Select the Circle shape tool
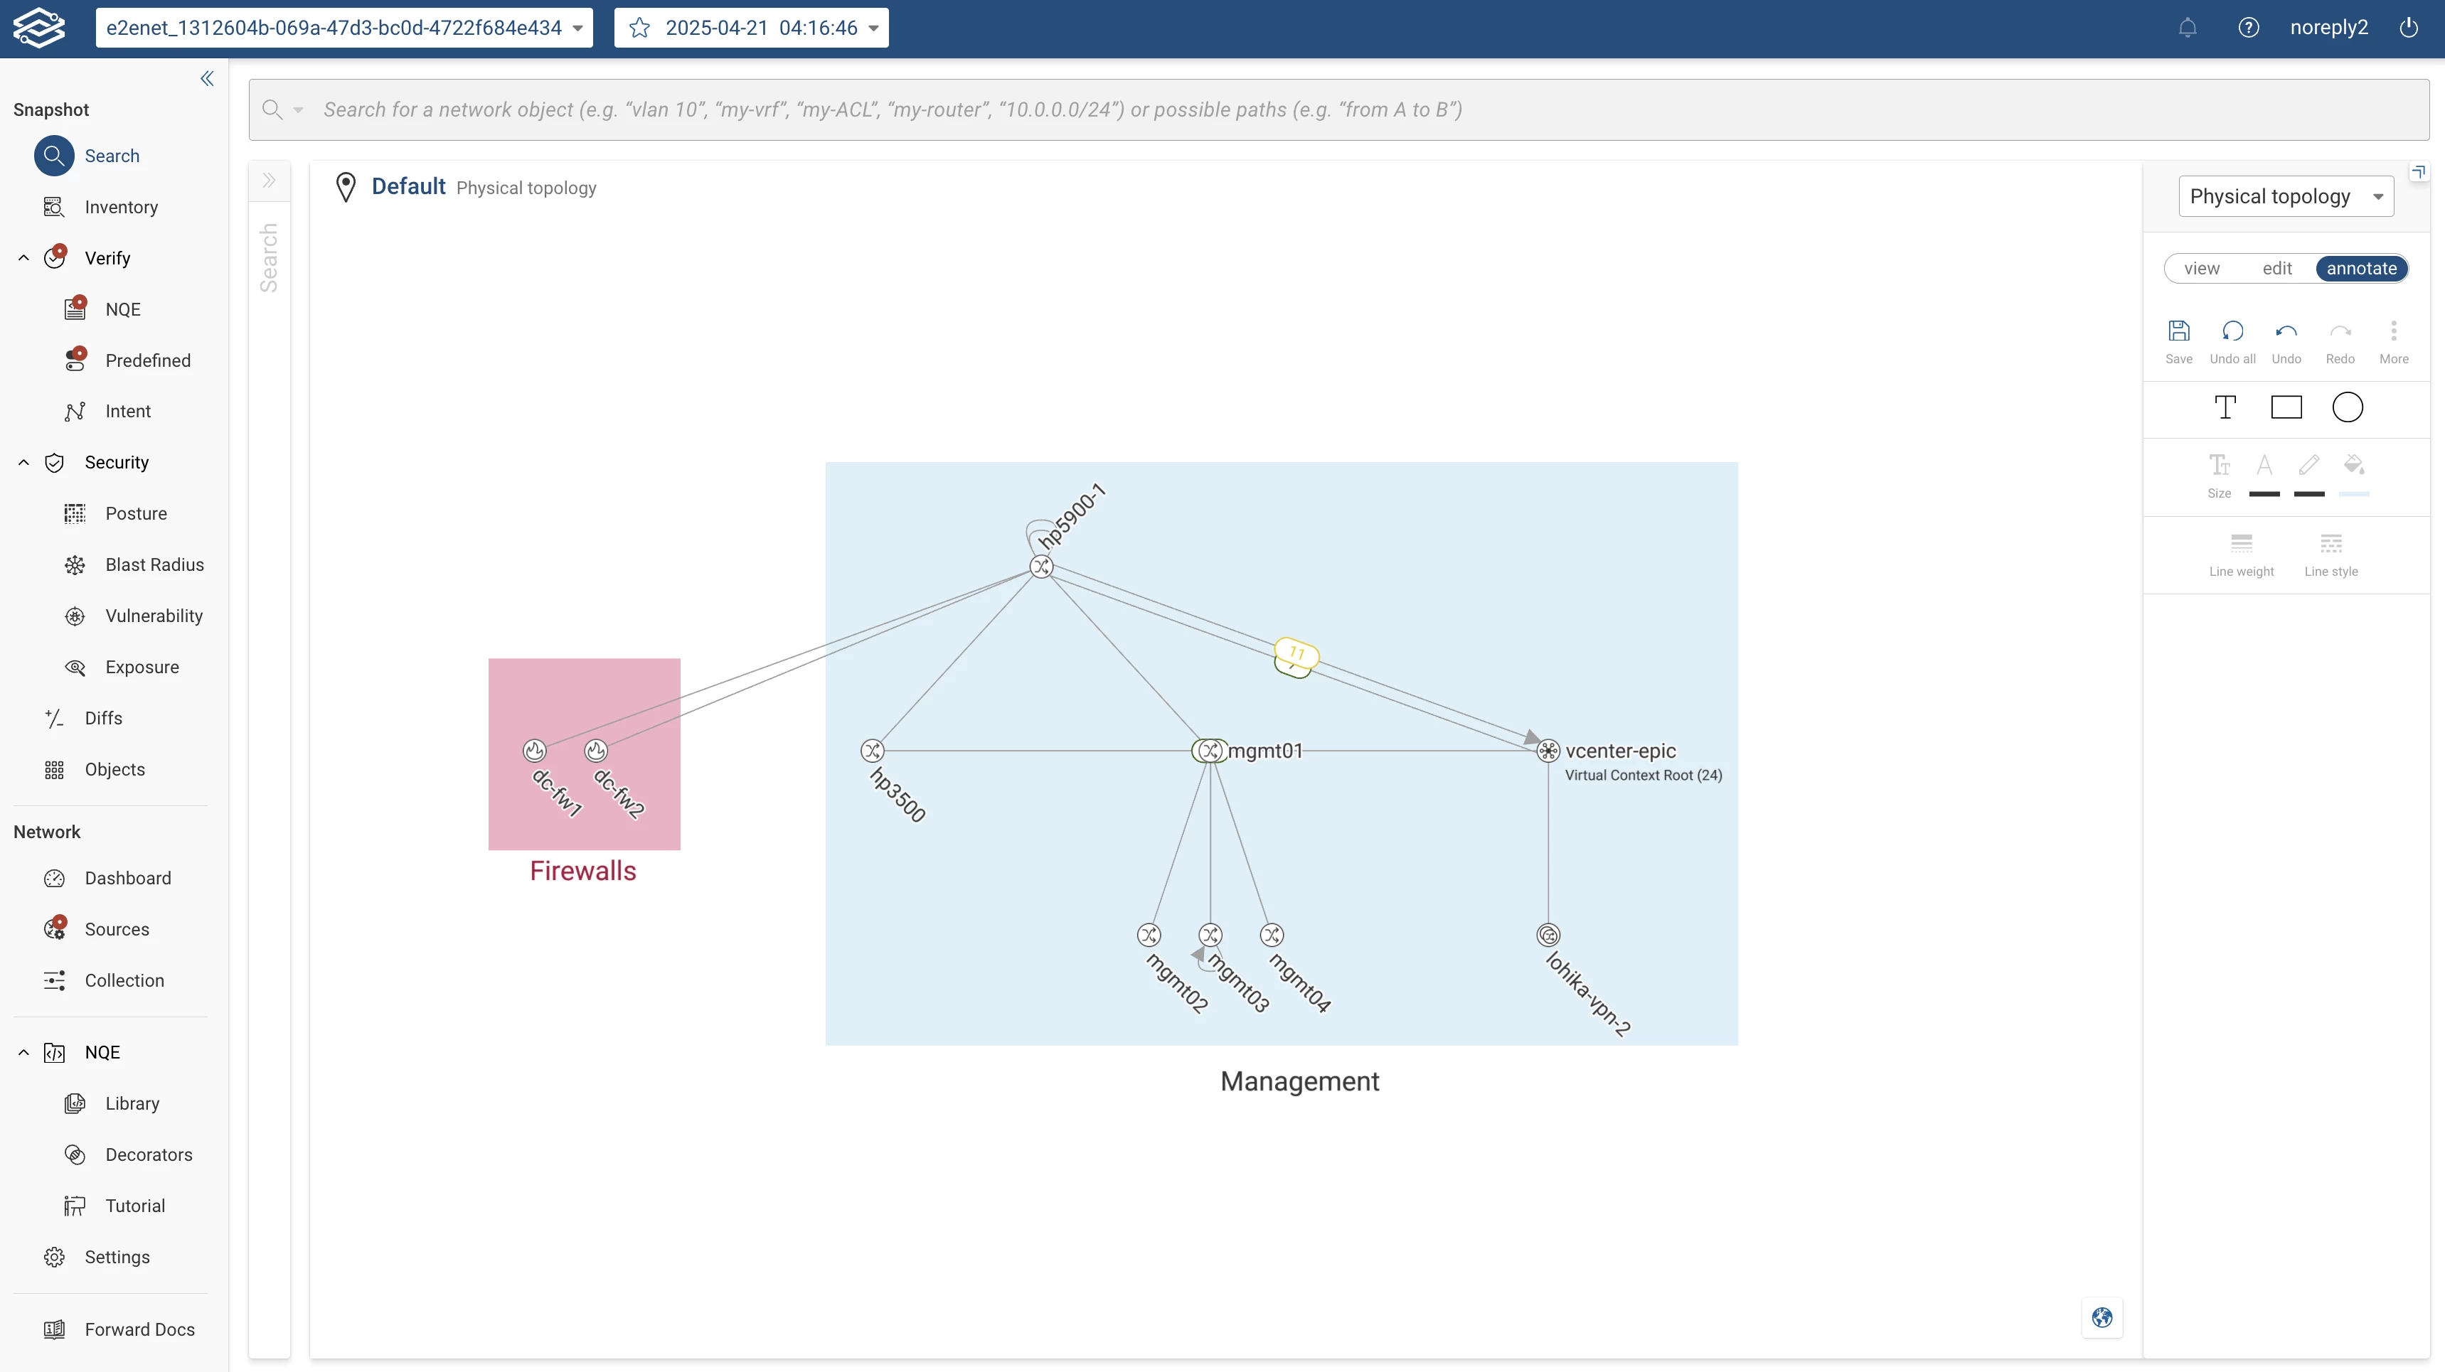This screenshot has width=2445, height=1372. point(2348,407)
